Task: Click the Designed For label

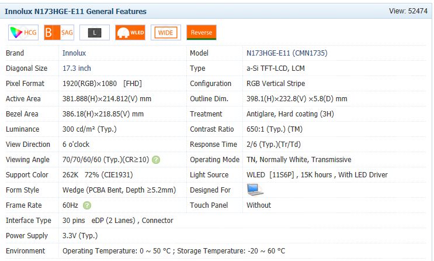Action: (210, 190)
